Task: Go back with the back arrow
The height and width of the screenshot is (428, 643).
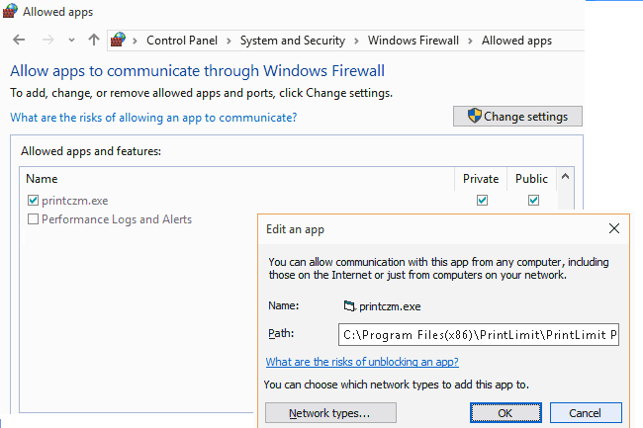Action: (19, 40)
